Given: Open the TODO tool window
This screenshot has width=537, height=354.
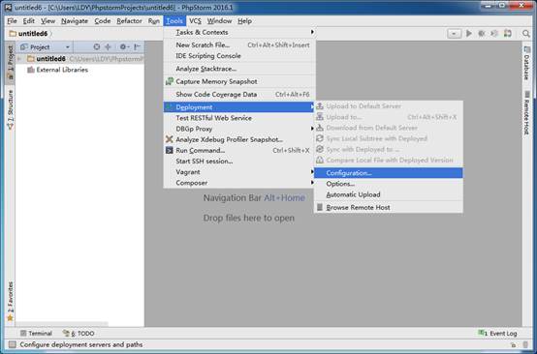Looking at the screenshot, I should 79,334.
